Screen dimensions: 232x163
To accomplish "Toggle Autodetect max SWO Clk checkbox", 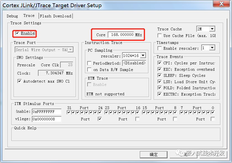I will pyautogui.click(x=19, y=81).
